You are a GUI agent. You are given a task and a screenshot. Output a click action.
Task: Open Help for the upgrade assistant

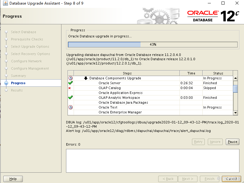[13, 179]
